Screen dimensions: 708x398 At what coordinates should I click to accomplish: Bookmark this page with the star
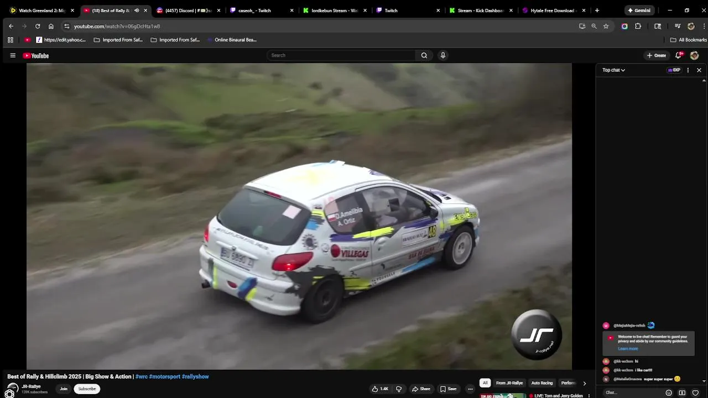[x=606, y=26]
